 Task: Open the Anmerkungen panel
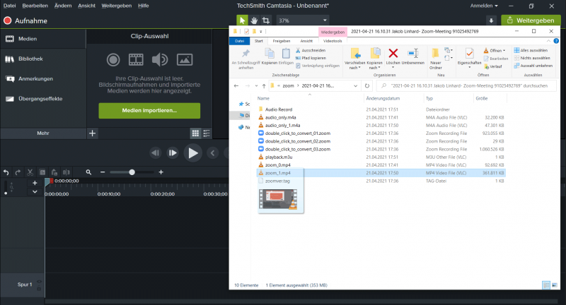pos(43,79)
